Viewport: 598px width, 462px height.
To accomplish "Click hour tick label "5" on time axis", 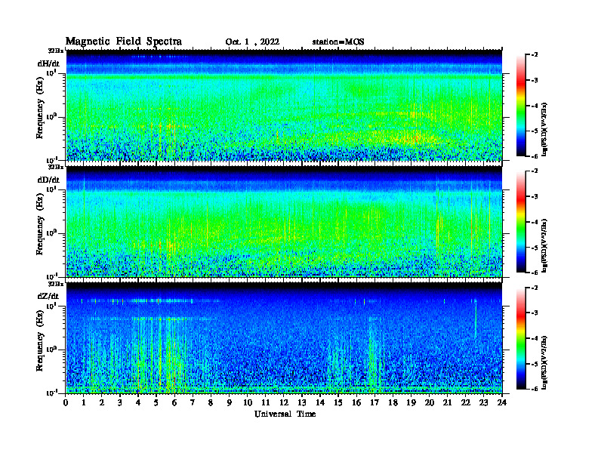I will click(x=156, y=403).
